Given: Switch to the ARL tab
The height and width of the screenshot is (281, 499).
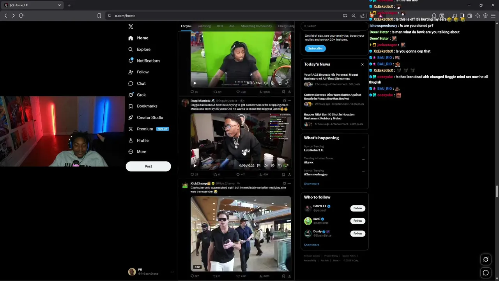Looking at the screenshot, I should pyautogui.click(x=232, y=26).
